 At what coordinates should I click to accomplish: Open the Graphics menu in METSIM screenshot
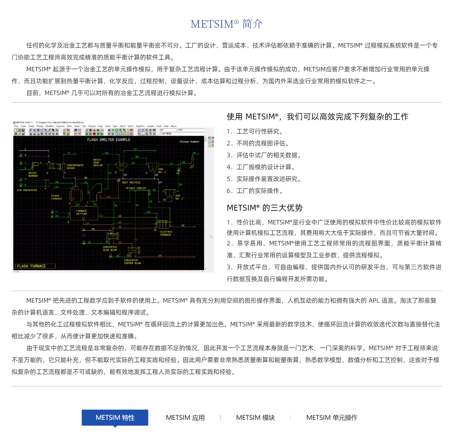pyautogui.click(x=140, y=126)
